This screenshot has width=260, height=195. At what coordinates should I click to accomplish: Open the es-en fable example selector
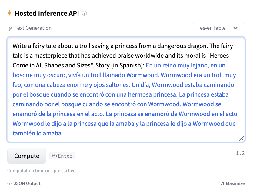218,28
